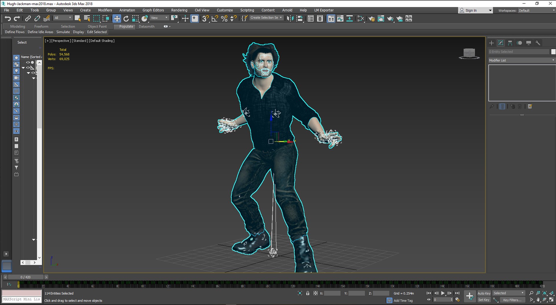
Task: Click the Angle Snap toggle
Action: (215, 18)
